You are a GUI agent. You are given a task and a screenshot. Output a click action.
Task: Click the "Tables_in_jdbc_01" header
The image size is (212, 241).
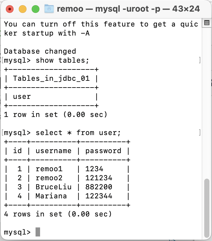51,79
